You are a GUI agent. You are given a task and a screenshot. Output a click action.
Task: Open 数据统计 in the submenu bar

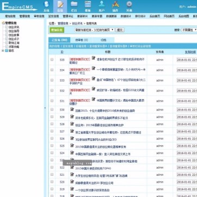click(x=126, y=16)
